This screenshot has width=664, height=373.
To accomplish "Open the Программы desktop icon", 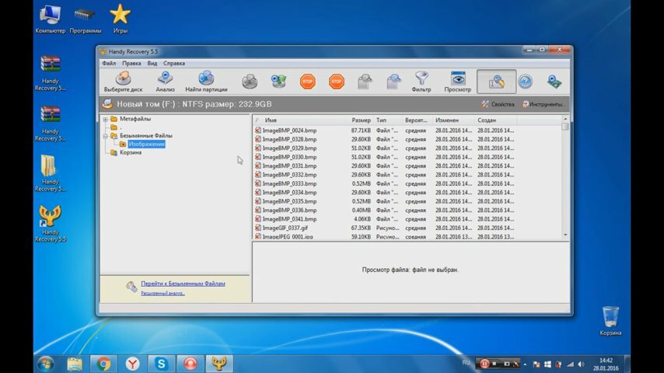I will click(85, 19).
